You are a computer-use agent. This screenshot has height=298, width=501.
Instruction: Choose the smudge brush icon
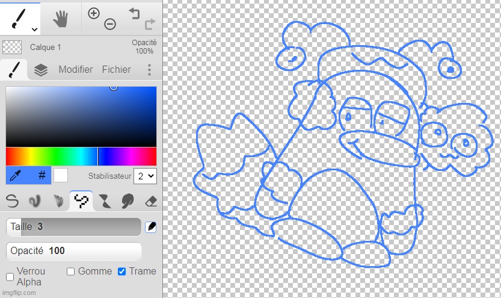tap(128, 201)
